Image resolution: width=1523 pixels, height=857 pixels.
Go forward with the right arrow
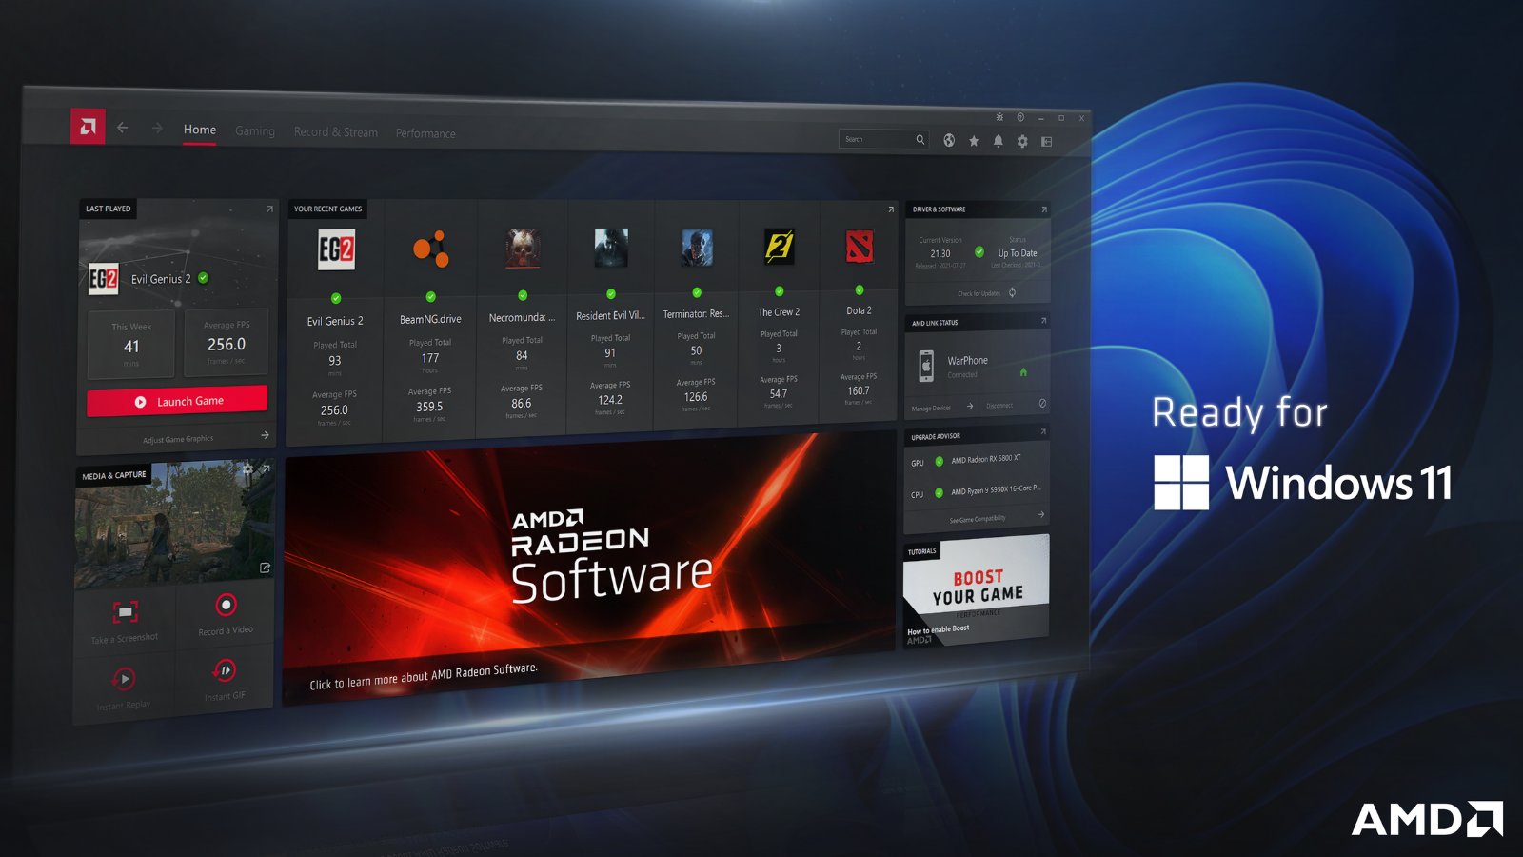click(x=157, y=128)
